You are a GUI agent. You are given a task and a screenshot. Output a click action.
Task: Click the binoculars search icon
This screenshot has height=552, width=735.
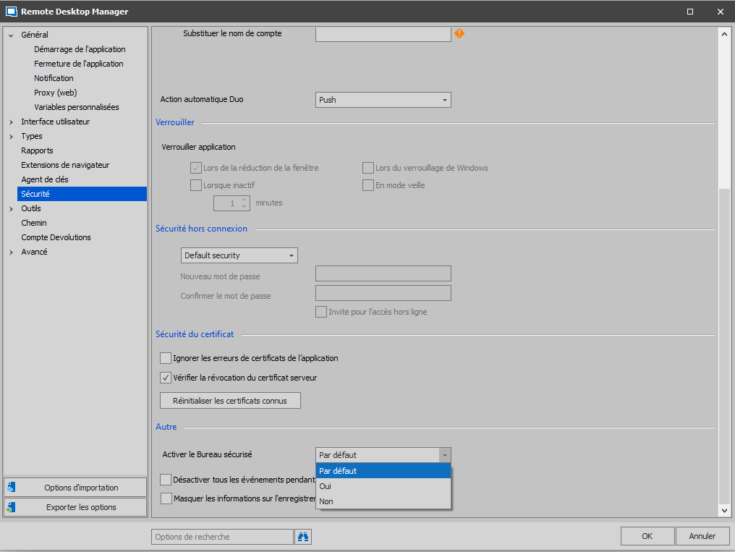point(303,537)
